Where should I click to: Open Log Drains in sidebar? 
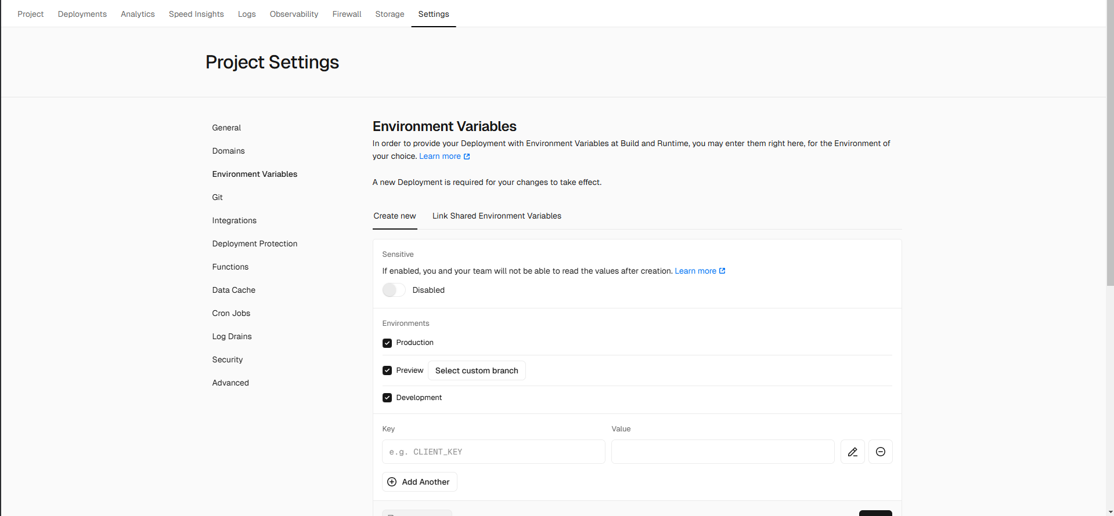click(x=232, y=336)
